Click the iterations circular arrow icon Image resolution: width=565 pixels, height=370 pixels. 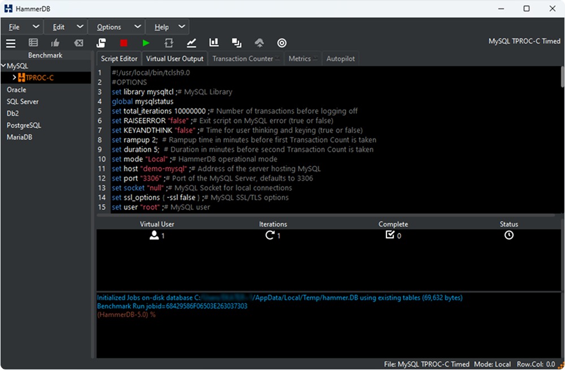click(270, 235)
